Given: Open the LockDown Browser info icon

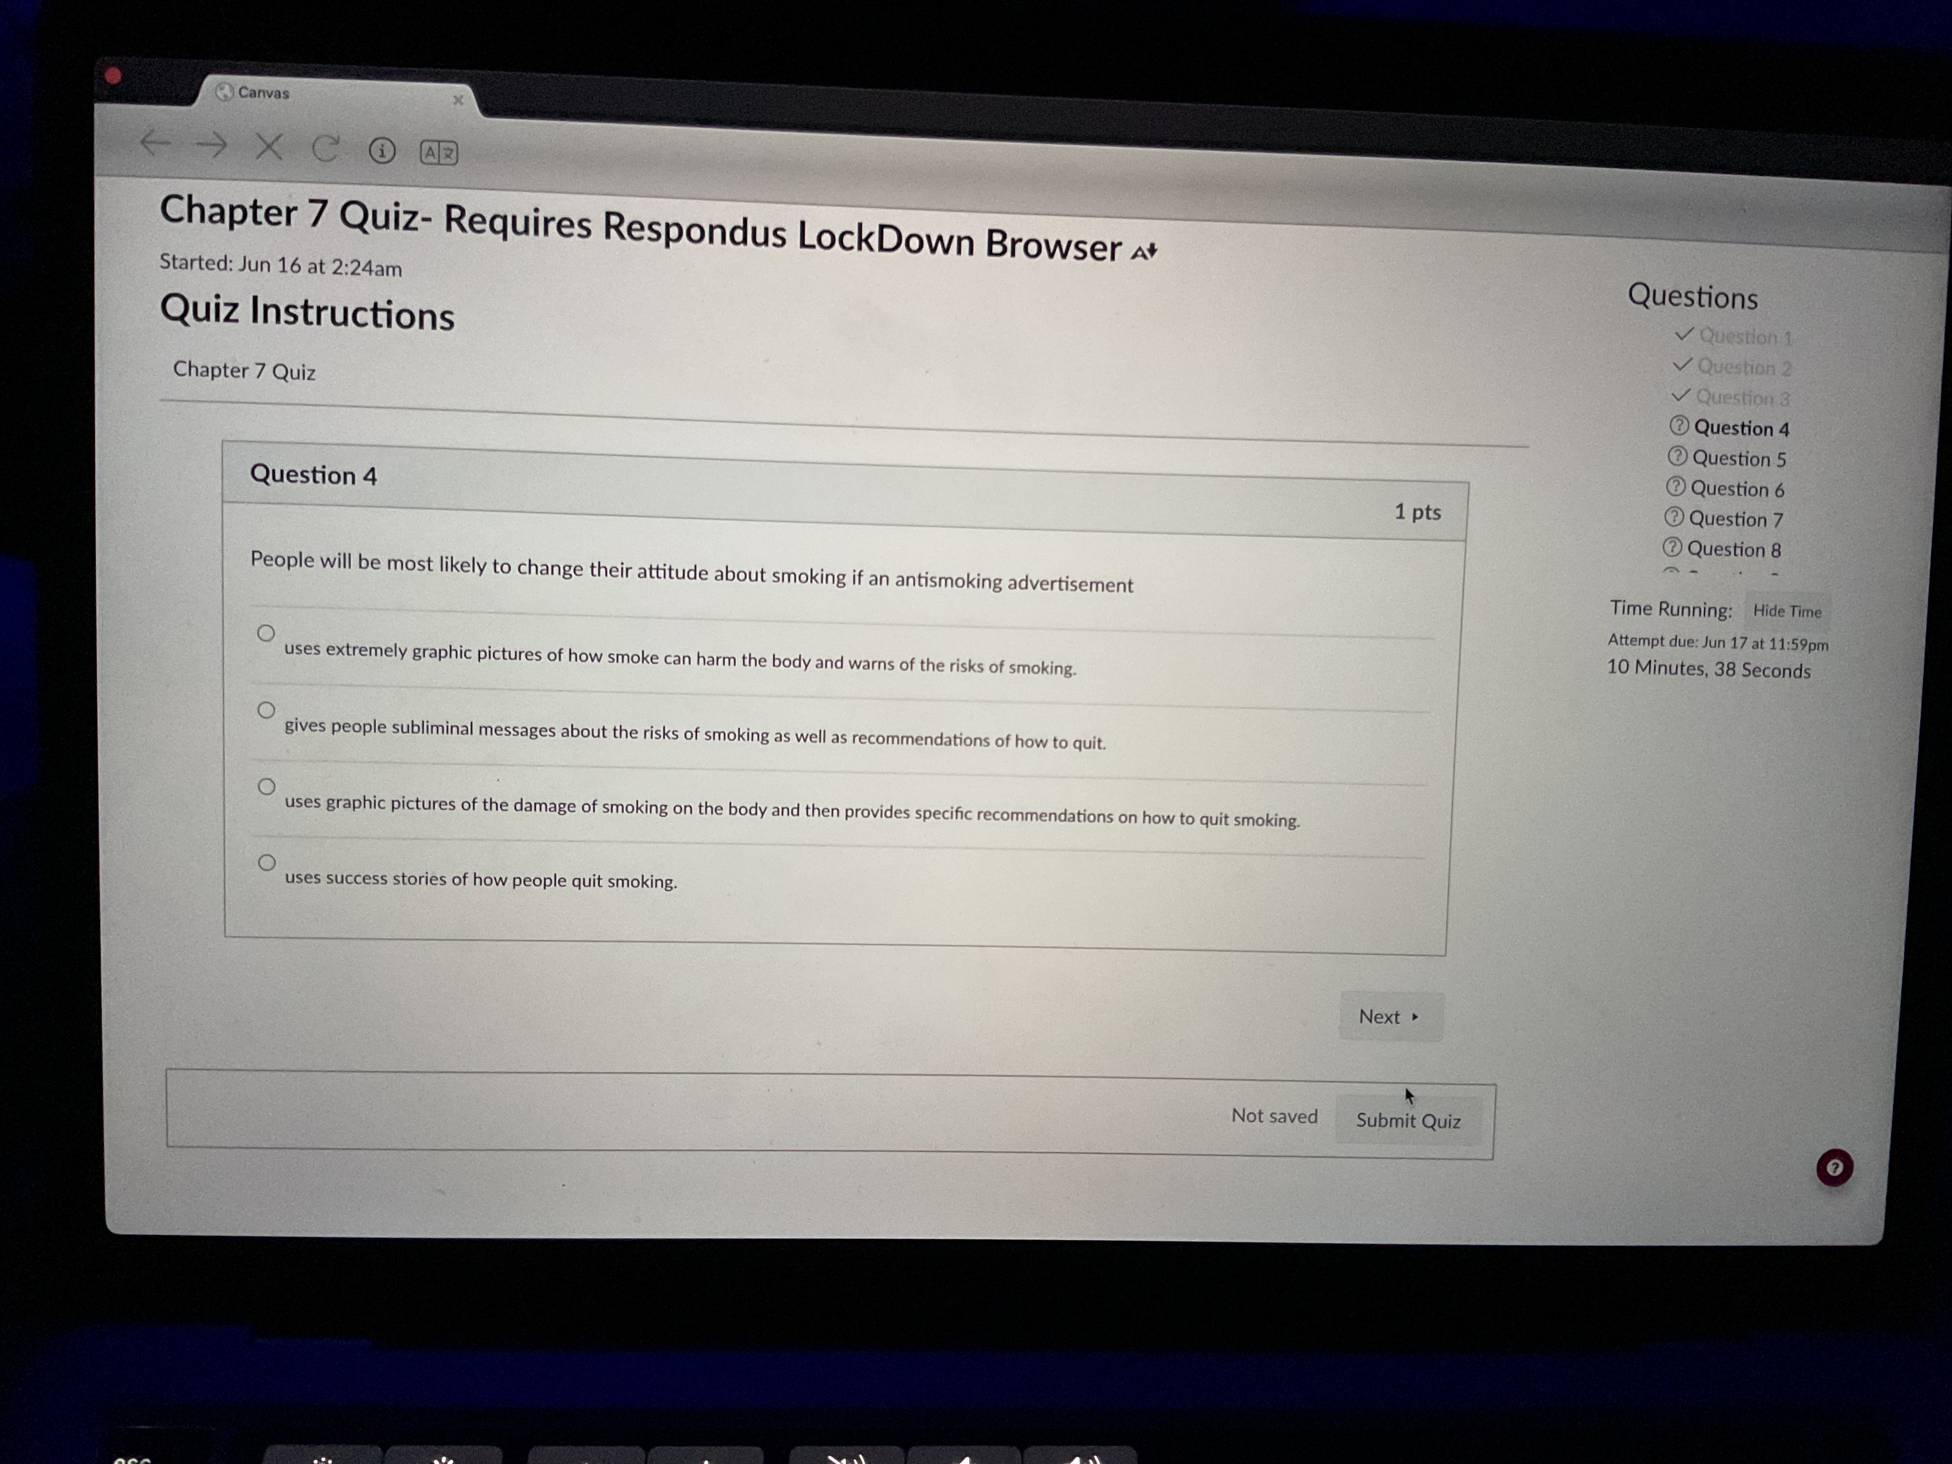Looking at the screenshot, I should point(381,152).
